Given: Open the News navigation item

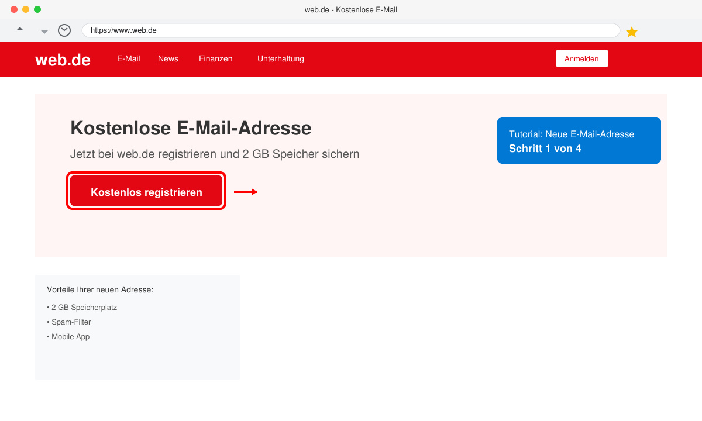Looking at the screenshot, I should click(168, 58).
